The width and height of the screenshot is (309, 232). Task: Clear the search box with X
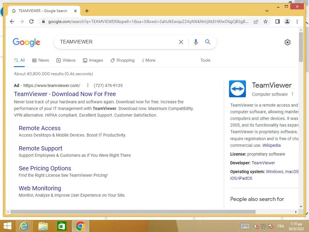pyautogui.click(x=181, y=42)
